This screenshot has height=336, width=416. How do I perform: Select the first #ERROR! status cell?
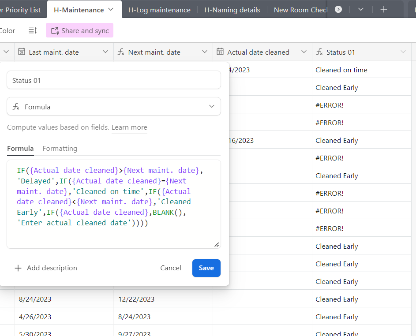tap(361, 105)
